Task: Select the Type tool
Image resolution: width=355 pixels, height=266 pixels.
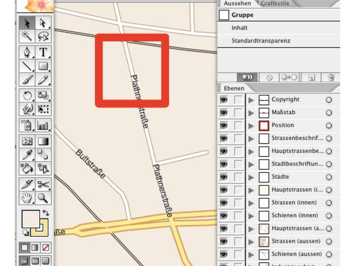Action: pyautogui.click(x=43, y=52)
